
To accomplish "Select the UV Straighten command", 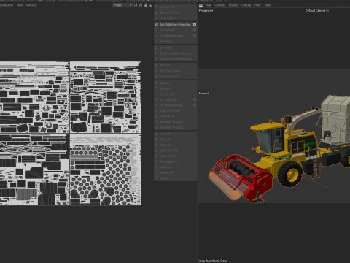I will coord(173,99).
